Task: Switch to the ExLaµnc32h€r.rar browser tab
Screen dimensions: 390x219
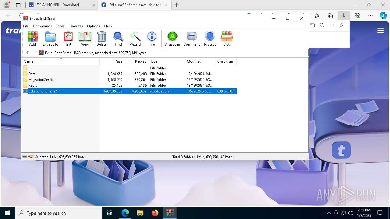Action: pyautogui.click(x=135, y=5)
